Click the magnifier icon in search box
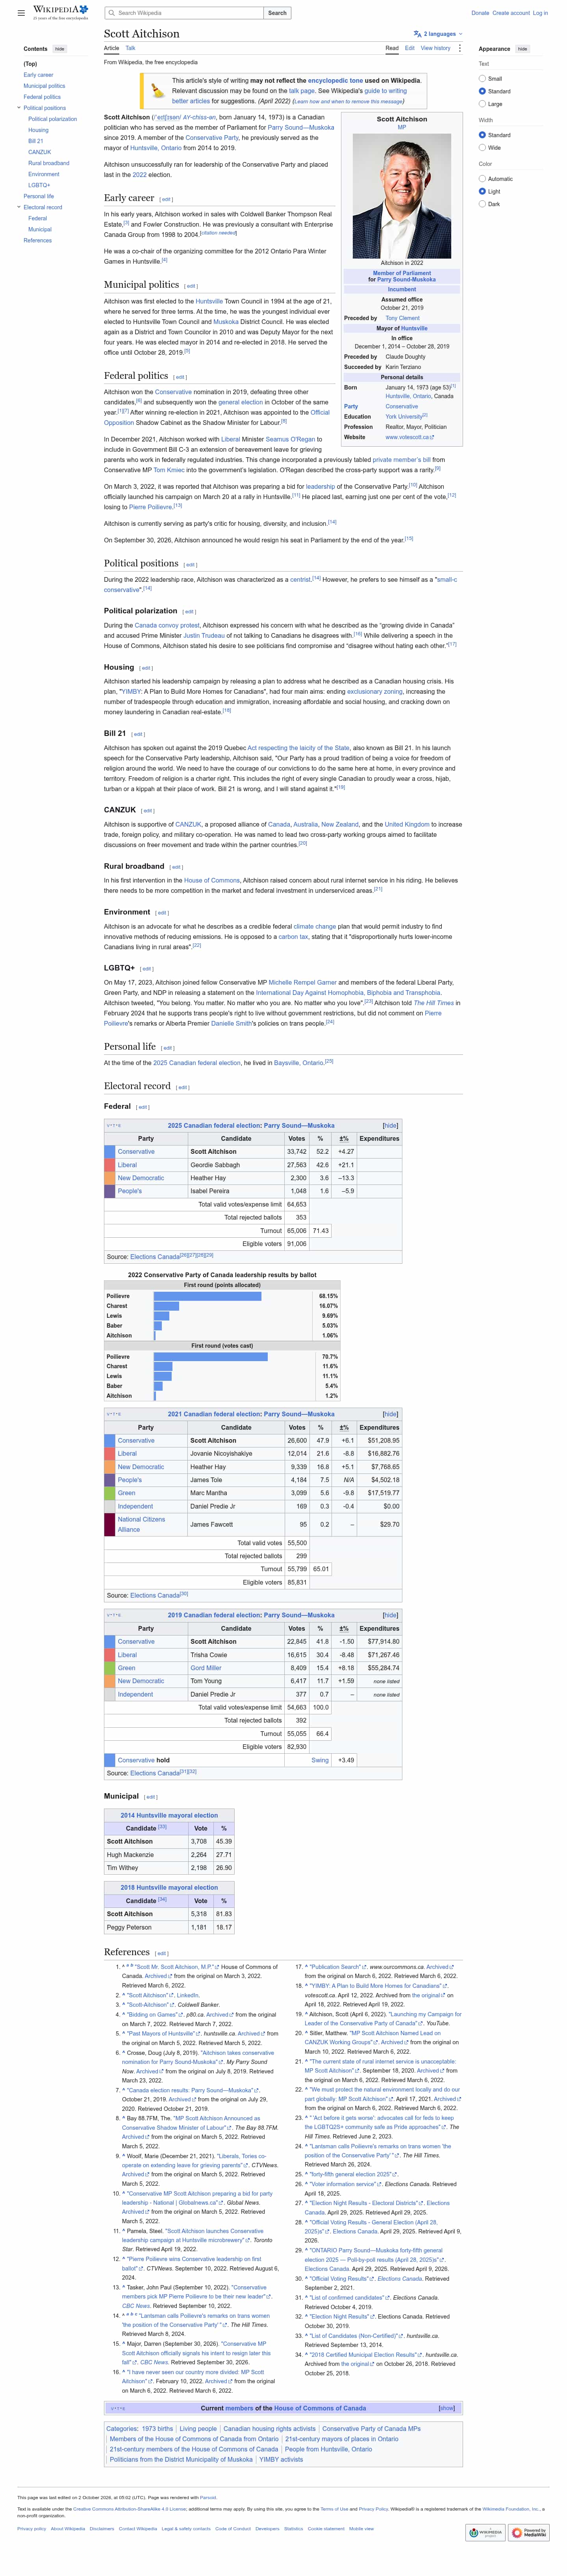Image resolution: width=567 pixels, height=2576 pixels. tap(112, 13)
